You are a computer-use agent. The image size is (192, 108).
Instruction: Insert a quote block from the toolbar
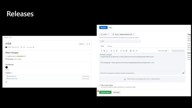tap(111, 51)
